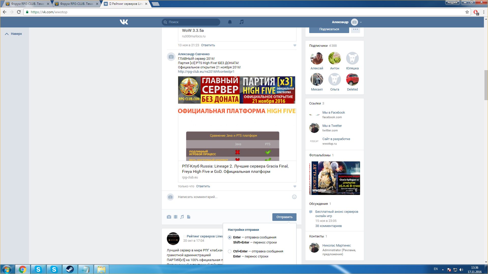Image resolution: width=488 pixels, height=274 pixels.
Task: Open the more actions ellipsis button
Action: click(x=356, y=29)
